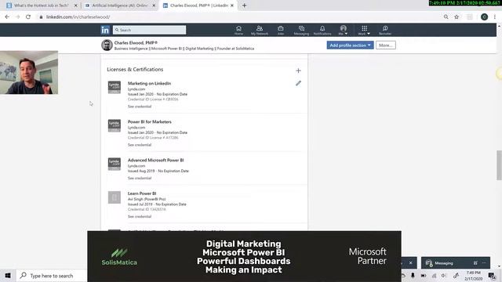Image resolution: width=502 pixels, height=282 pixels.
Task: Switch to Artificial Intelligence (AI) tab
Action: point(119,5)
